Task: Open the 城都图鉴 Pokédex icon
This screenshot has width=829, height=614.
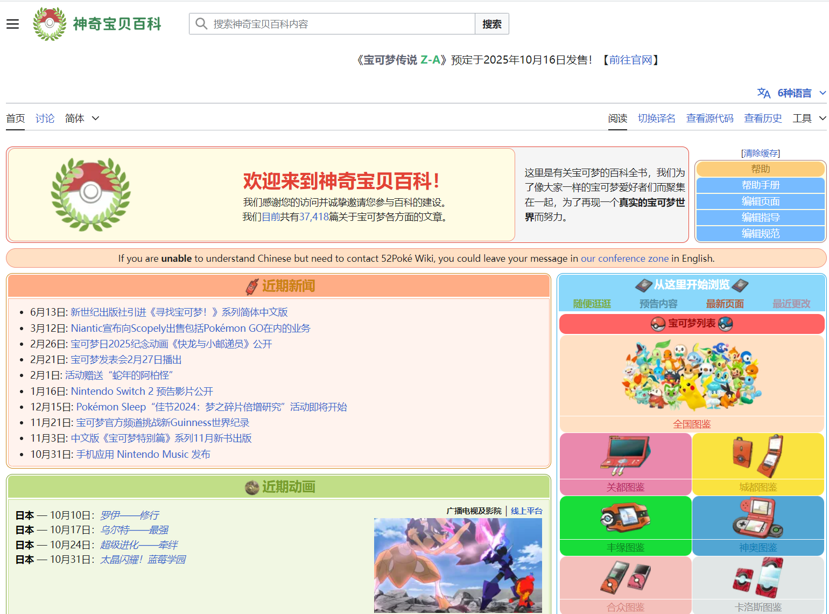Action: tap(757, 456)
